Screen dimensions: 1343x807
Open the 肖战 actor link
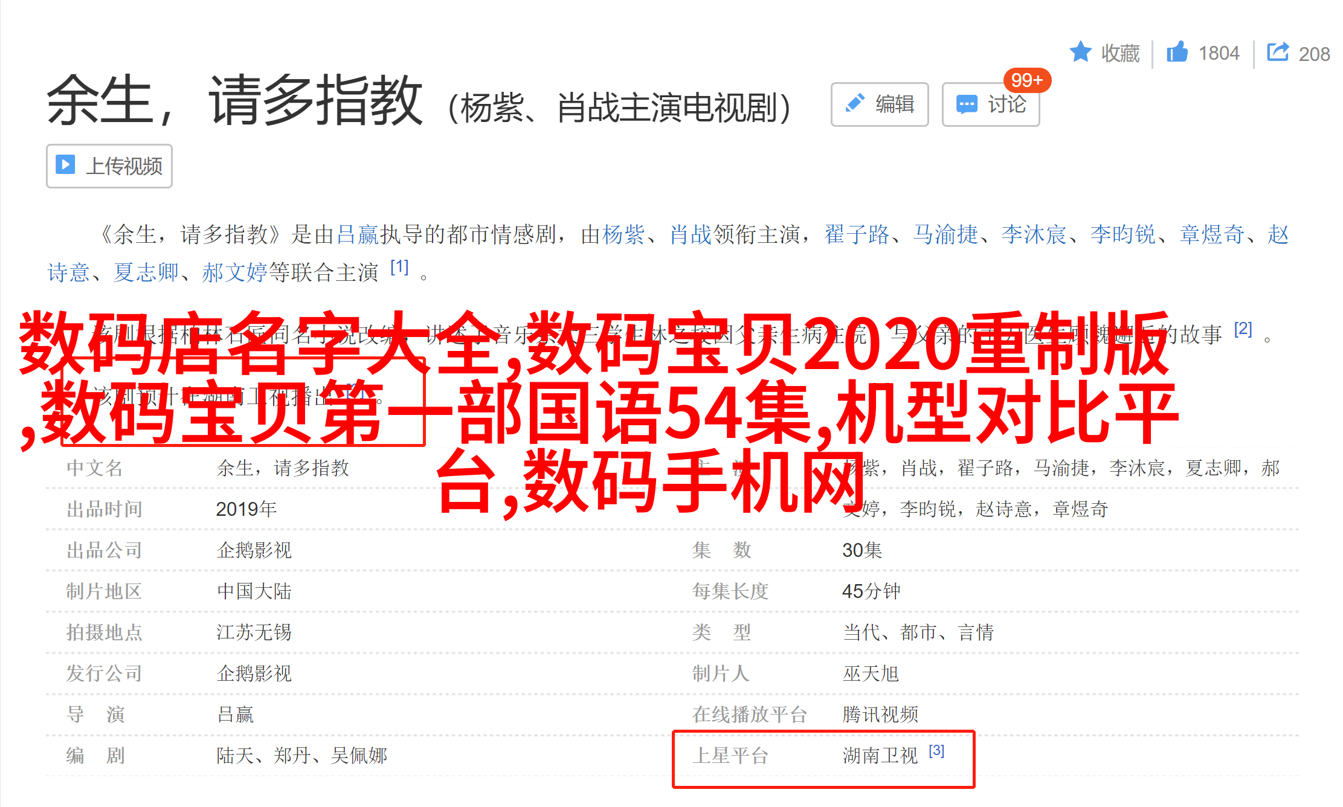(691, 234)
